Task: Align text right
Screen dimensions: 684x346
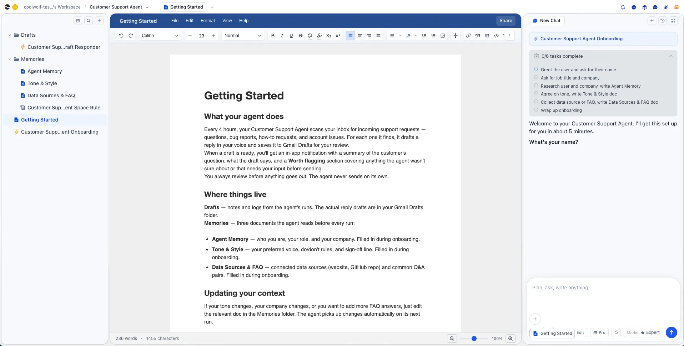Action: [x=369, y=36]
